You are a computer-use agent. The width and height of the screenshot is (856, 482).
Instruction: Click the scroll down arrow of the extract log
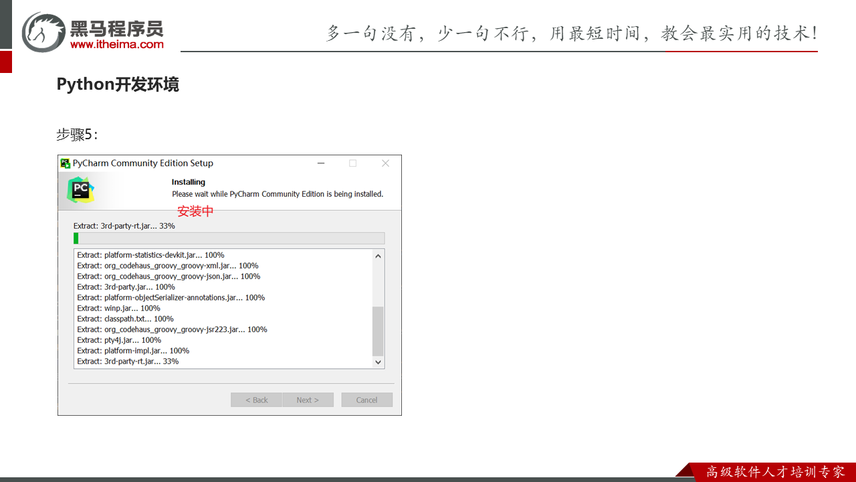(x=378, y=361)
